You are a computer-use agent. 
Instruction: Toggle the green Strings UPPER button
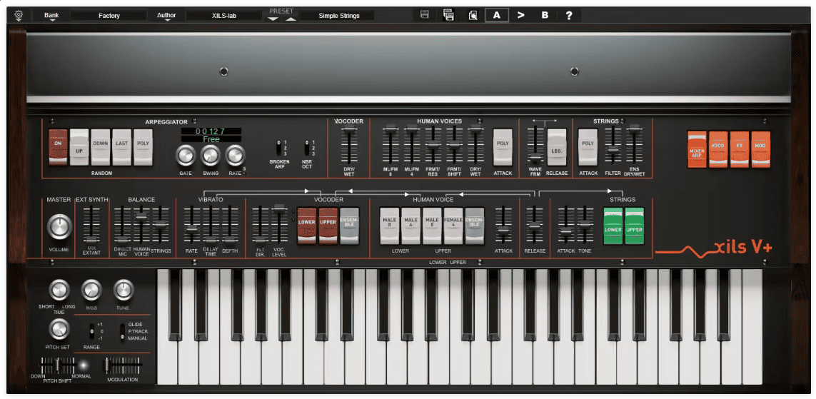pos(635,226)
